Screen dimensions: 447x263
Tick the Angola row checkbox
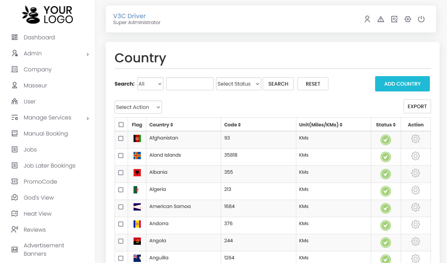(121, 241)
